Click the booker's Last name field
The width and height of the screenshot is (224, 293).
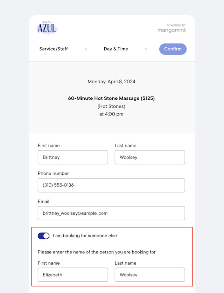pos(150,157)
